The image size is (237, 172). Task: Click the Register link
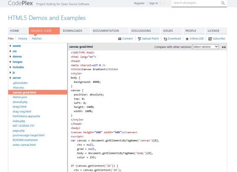coord(139,3)
